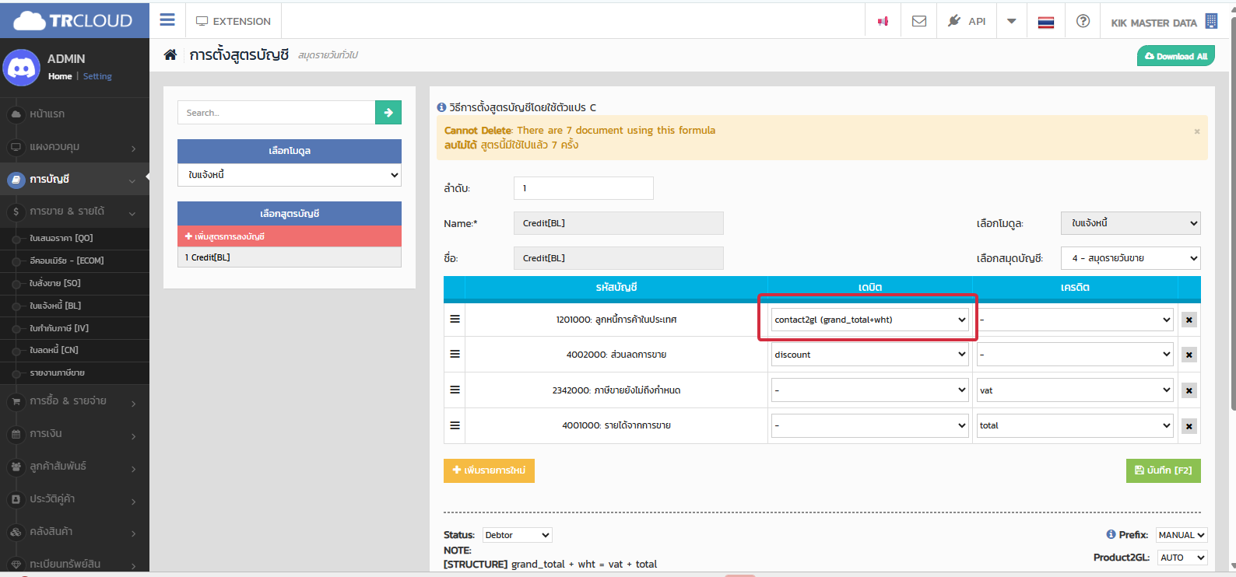Open ใบแจ้งหนี้ [BL] in sidebar
The image size is (1236, 577).
pyautogui.click(x=55, y=306)
